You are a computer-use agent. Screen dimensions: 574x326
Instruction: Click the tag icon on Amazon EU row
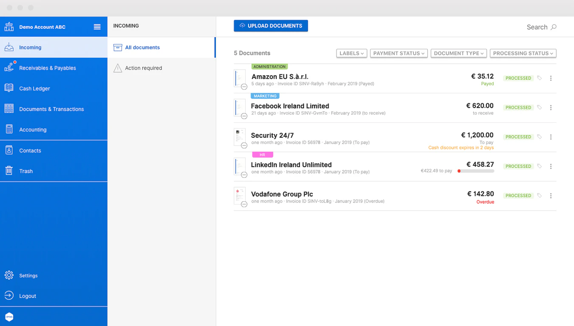[539, 78]
